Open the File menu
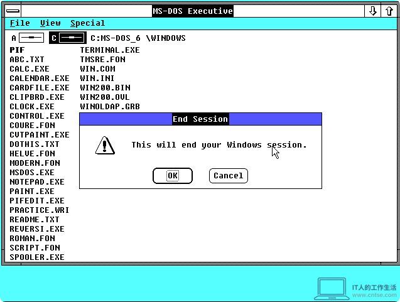This screenshot has width=400, height=302. point(20,23)
